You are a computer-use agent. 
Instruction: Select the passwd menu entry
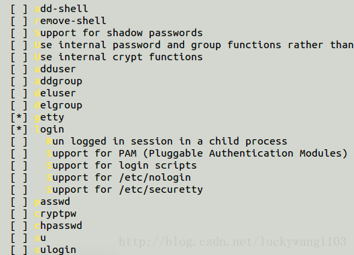52,202
